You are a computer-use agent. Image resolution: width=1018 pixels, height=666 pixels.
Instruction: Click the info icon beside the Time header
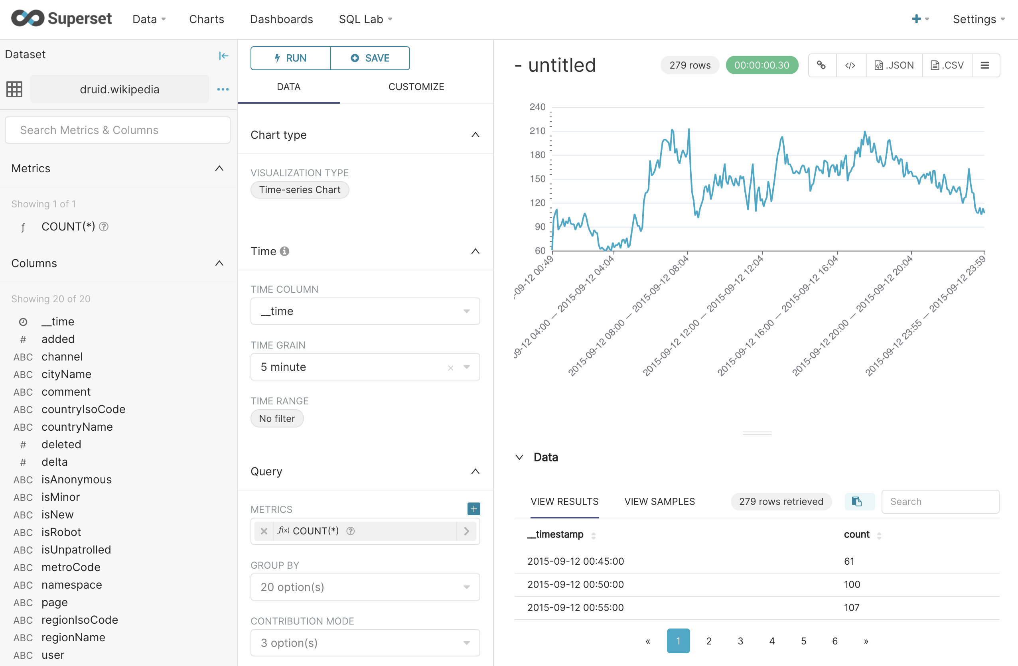coord(284,251)
